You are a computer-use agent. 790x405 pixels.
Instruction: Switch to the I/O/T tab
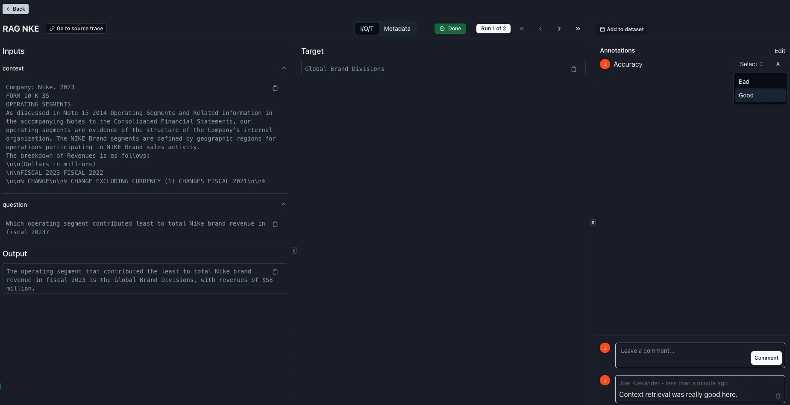(x=367, y=29)
